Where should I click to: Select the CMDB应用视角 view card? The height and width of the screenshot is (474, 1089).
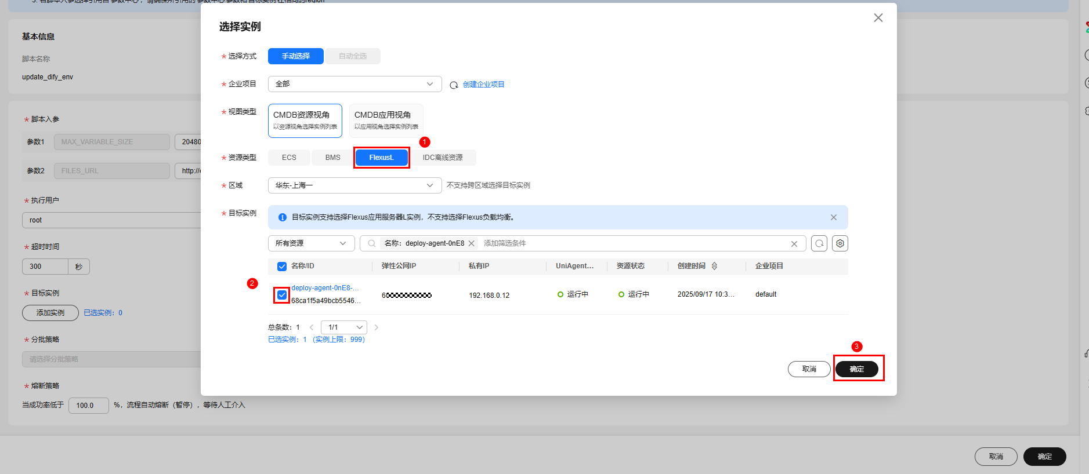[x=386, y=121]
